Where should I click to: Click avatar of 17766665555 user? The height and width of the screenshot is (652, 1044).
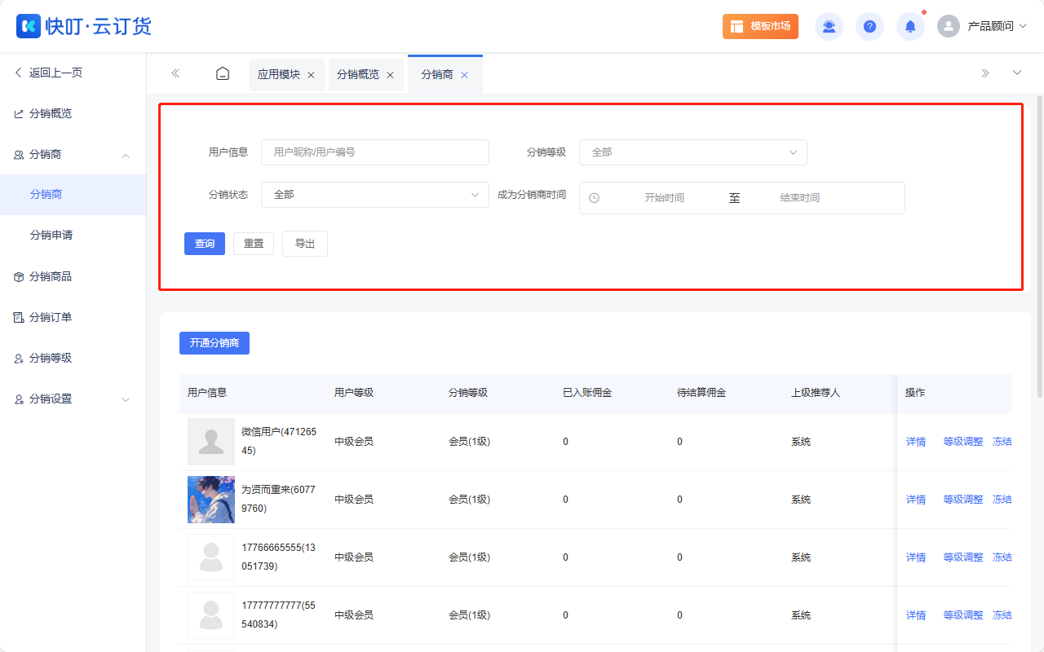click(211, 557)
